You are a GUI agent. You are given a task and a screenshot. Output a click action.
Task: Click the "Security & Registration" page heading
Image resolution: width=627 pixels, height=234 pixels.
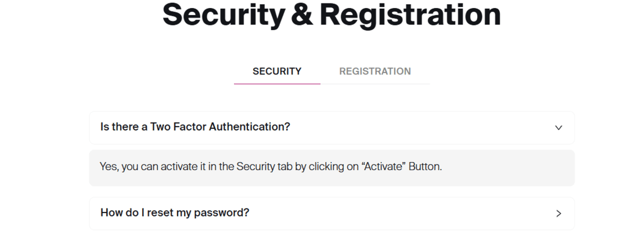click(x=331, y=15)
